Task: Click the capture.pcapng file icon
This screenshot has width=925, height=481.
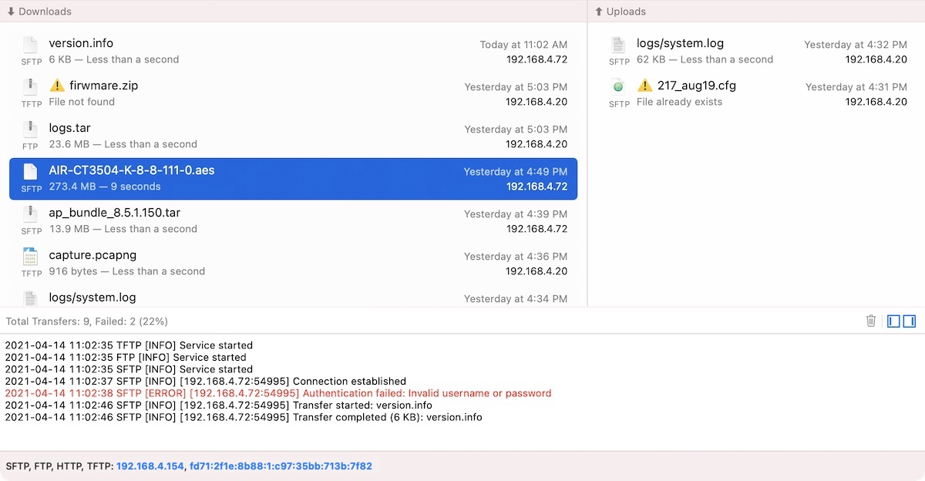Action: tap(30, 257)
